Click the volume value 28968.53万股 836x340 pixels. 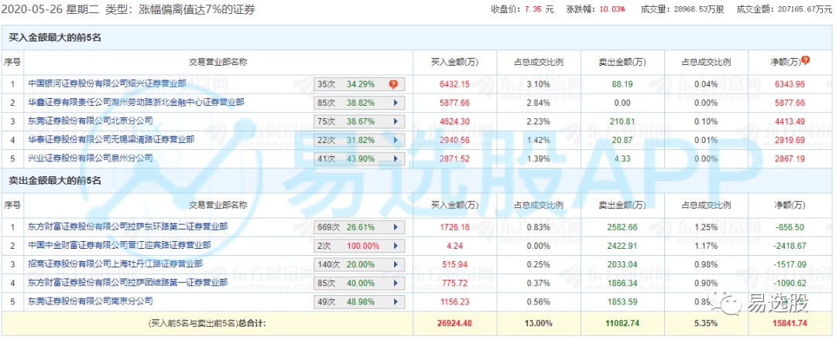698,9
